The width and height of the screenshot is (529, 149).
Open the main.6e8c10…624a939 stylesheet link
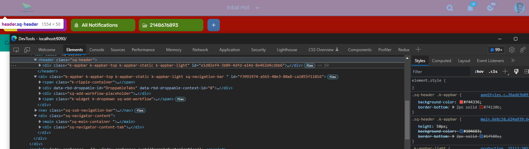pos(505,119)
